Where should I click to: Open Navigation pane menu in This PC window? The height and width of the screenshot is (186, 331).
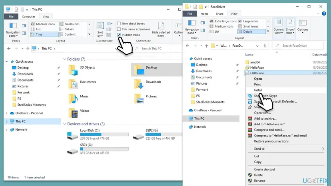pyautogui.click(x=13, y=30)
